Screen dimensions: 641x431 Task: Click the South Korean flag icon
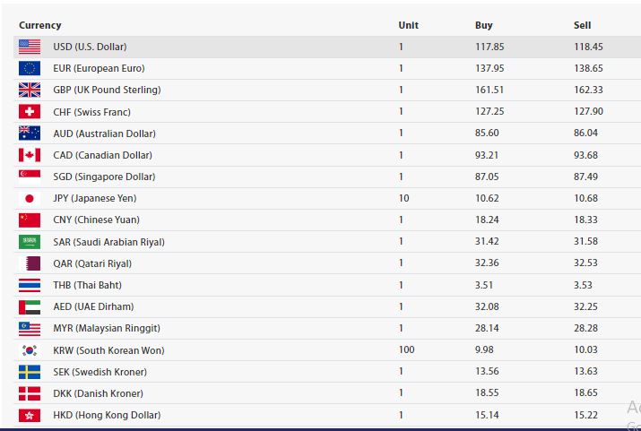click(x=30, y=350)
